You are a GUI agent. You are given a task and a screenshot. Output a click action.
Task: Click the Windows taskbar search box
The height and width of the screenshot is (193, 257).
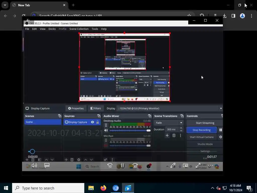pyautogui.click(x=48, y=188)
